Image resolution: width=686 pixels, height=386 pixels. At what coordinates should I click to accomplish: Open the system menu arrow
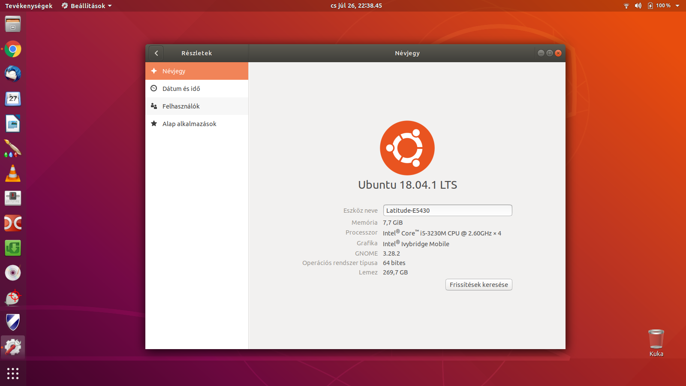click(677, 6)
